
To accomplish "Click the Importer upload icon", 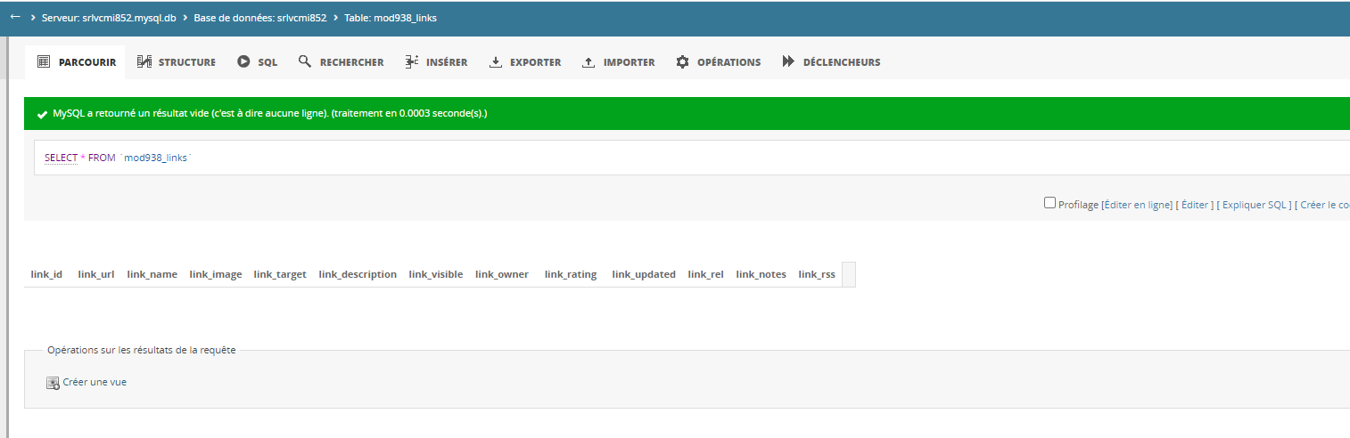I will 589,62.
